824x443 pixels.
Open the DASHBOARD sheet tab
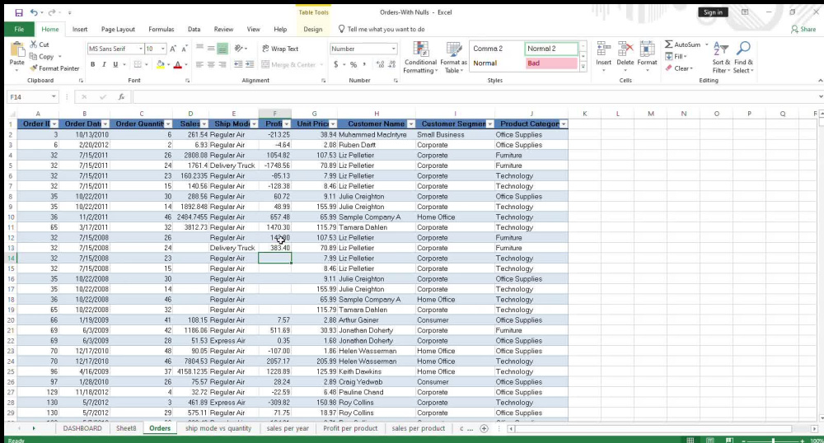[x=82, y=428]
